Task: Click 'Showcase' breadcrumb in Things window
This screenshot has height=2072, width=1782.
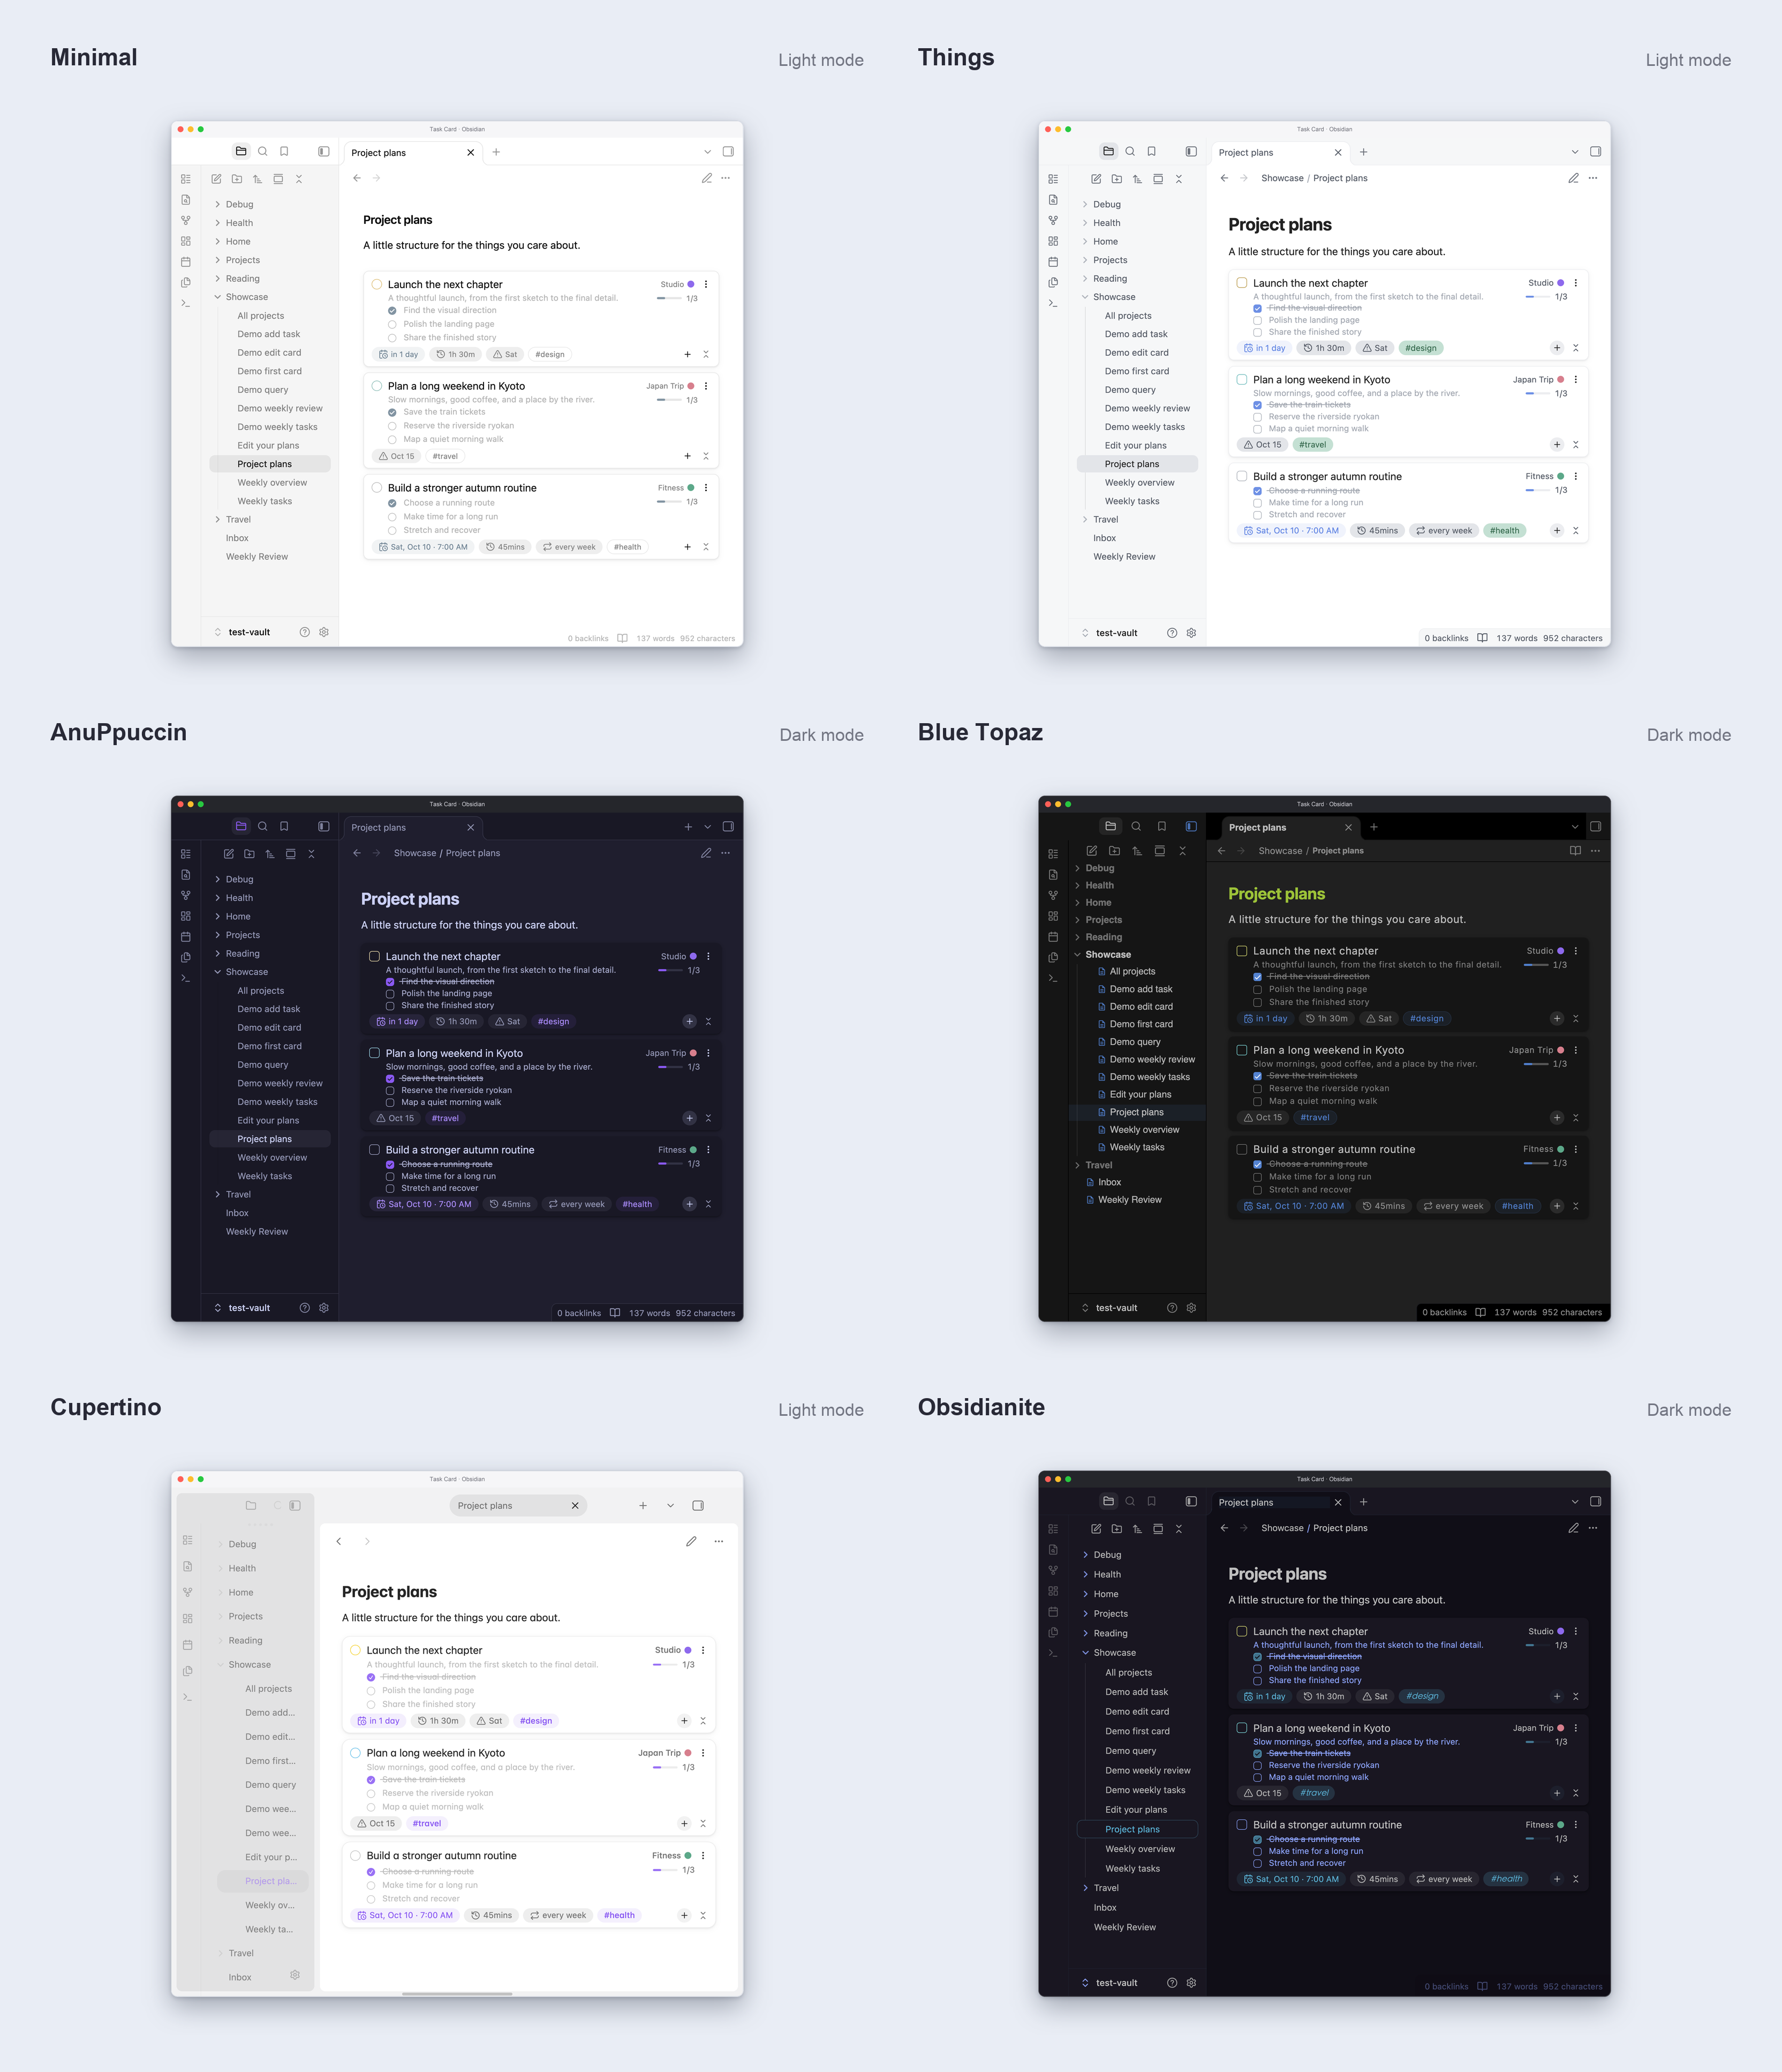Action: 1282,178
